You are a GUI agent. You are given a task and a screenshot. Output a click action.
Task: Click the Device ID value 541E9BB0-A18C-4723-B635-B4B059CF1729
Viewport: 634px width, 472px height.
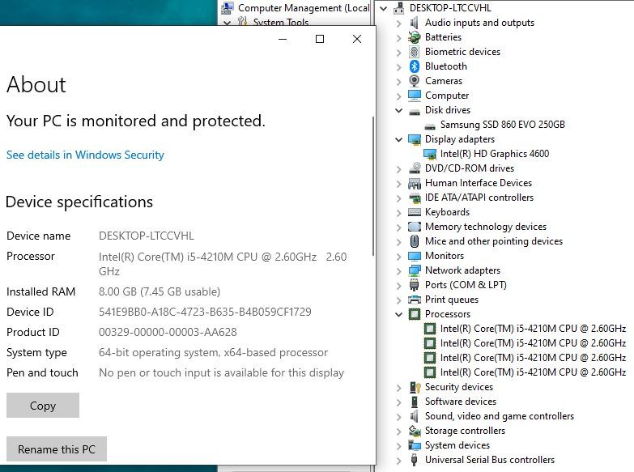tap(205, 312)
